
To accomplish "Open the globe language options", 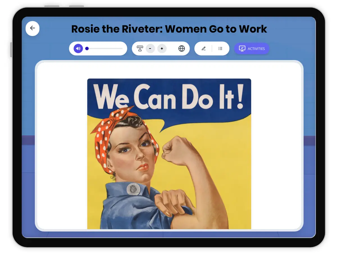I will tap(182, 49).
